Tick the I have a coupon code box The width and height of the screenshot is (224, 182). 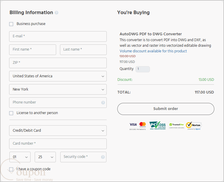[11, 169]
